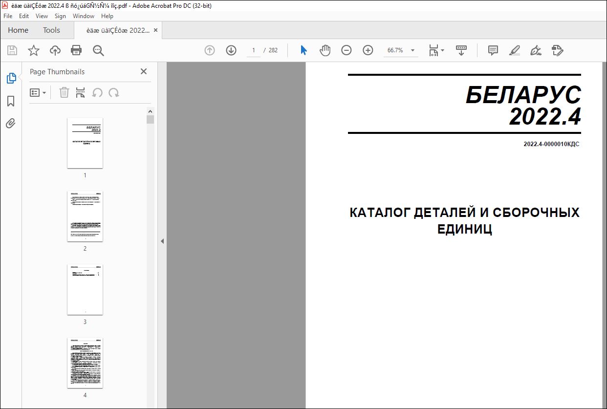Open the Bookmarks sidebar icon
607x409 pixels.
11,101
